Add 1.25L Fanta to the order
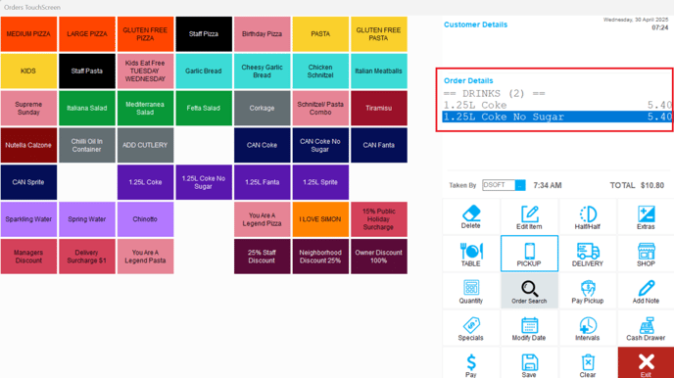 point(263,182)
